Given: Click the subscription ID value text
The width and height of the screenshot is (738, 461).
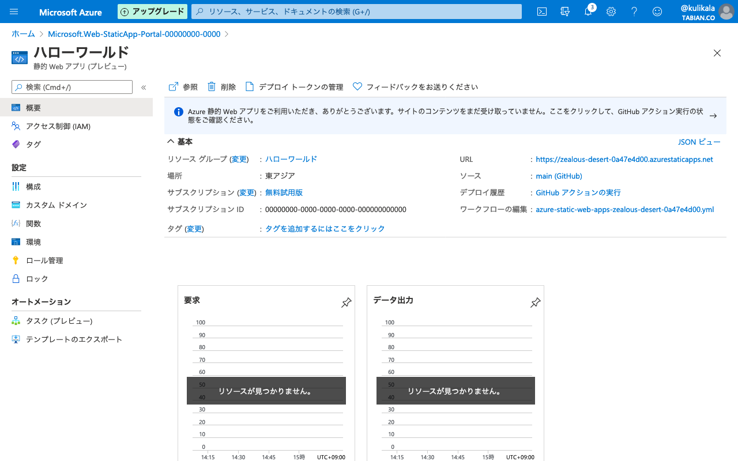Looking at the screenshot, I should tap(336, 209).
